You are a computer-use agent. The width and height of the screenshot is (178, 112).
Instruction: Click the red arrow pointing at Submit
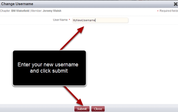[x=74, y=96]
